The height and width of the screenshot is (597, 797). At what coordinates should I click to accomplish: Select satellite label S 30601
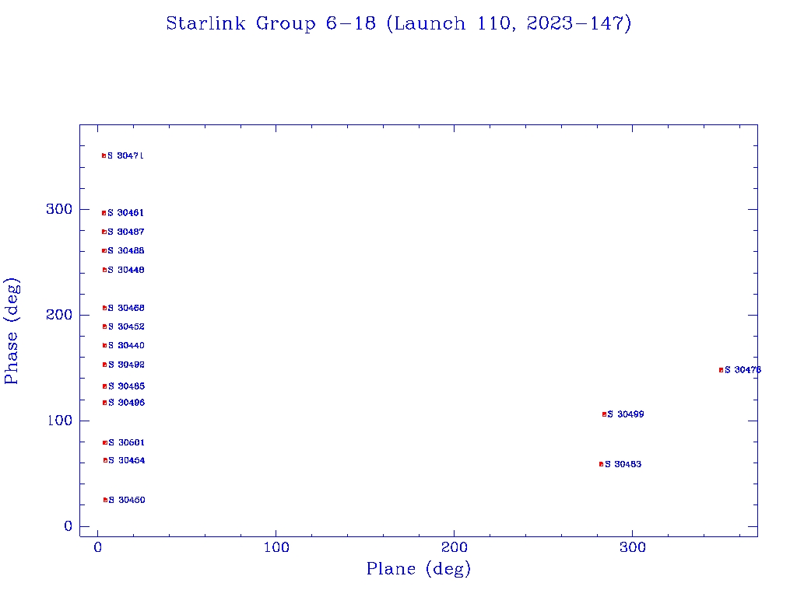pyautogui.click(x=127, y=442)
